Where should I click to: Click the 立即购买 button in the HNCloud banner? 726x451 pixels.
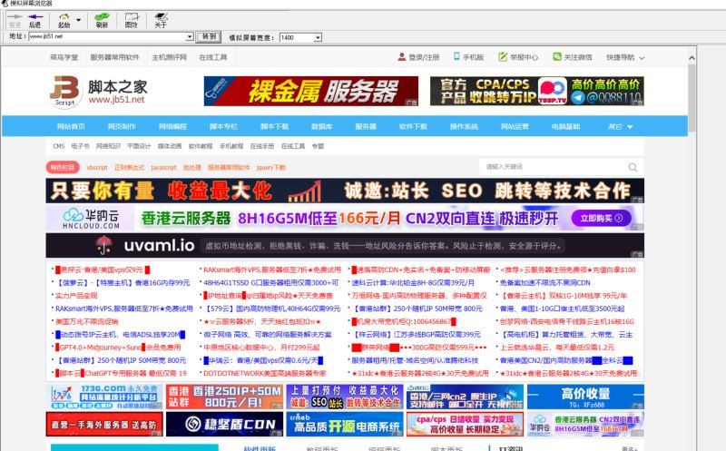tap(601, 218)
